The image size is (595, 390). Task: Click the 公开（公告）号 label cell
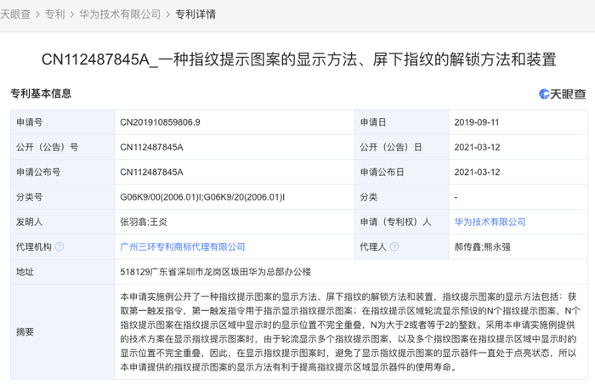[63, 147]
